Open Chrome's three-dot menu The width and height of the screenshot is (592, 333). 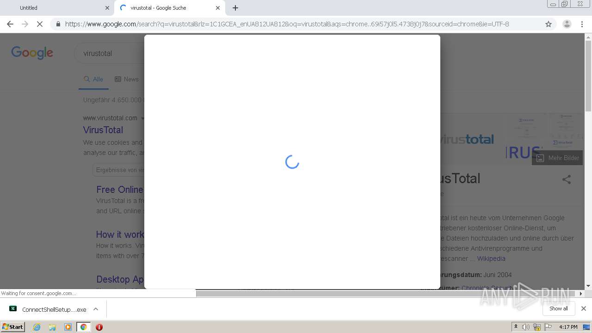point(582,24)
